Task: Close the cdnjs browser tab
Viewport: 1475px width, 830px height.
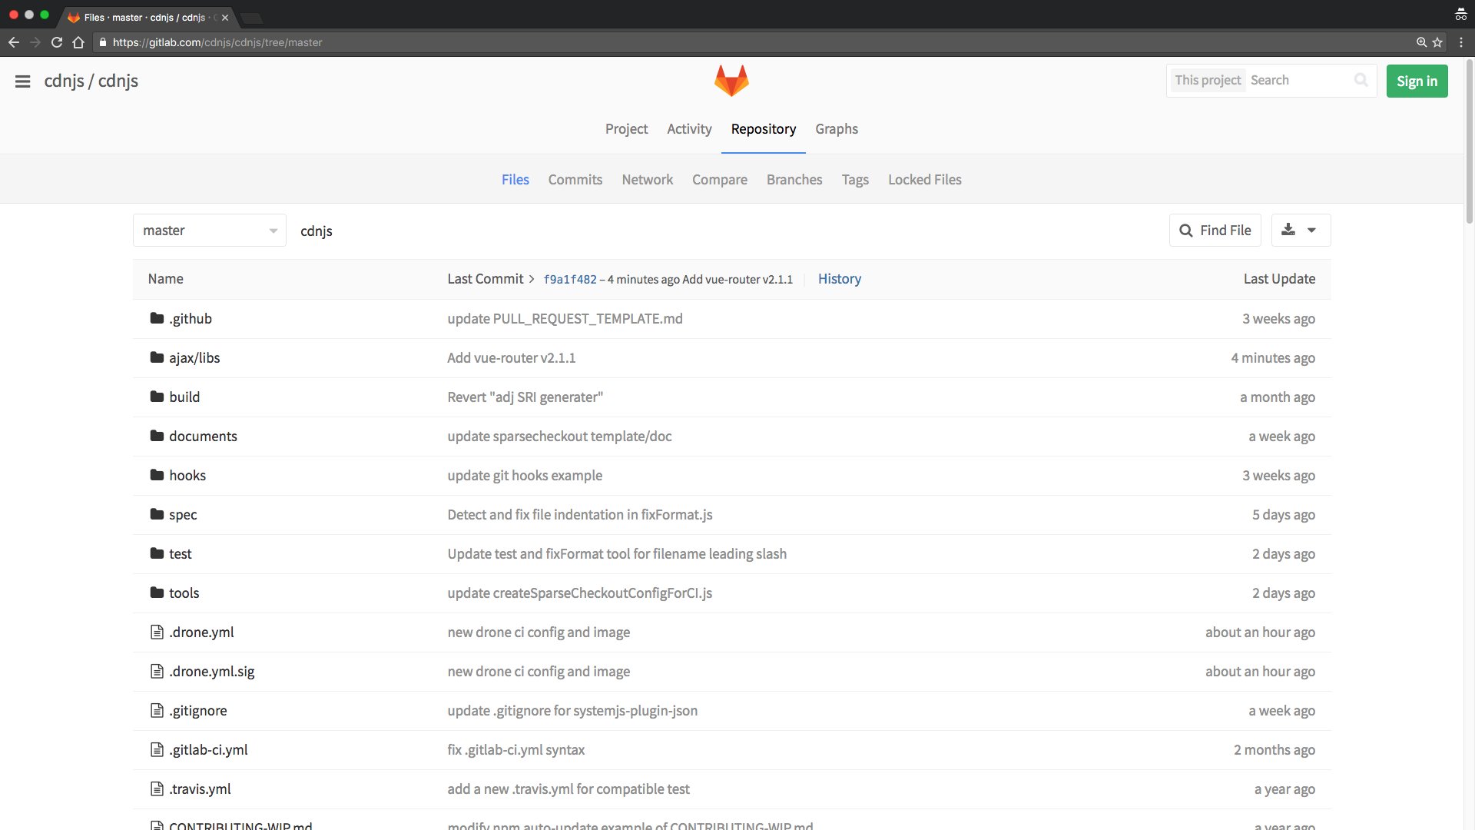Action: (x=225, y=17)
